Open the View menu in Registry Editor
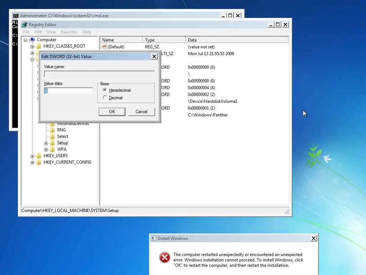 pyautogui.click(x=51, y=32)
